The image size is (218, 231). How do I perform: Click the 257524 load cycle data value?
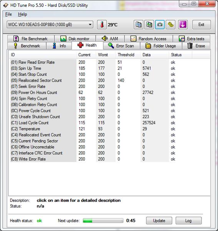click(149, 123)
